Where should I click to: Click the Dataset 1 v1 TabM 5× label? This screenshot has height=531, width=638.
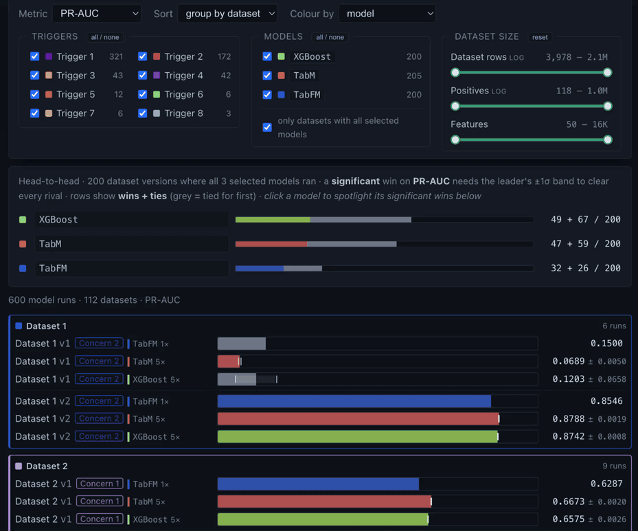149,362
